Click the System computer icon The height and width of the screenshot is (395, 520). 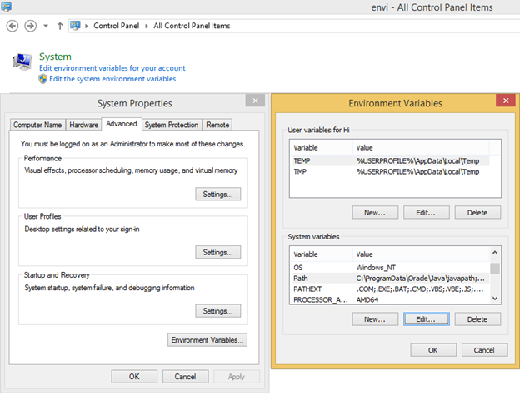tap(21, 60)
